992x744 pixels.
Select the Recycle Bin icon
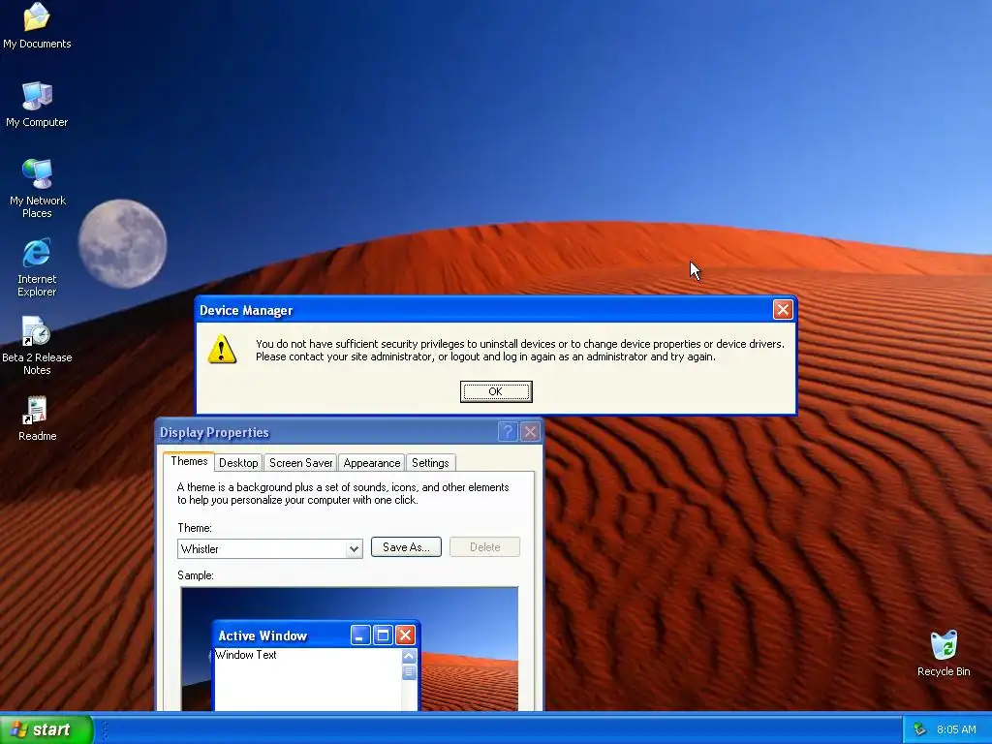click(x=944, y=653)
